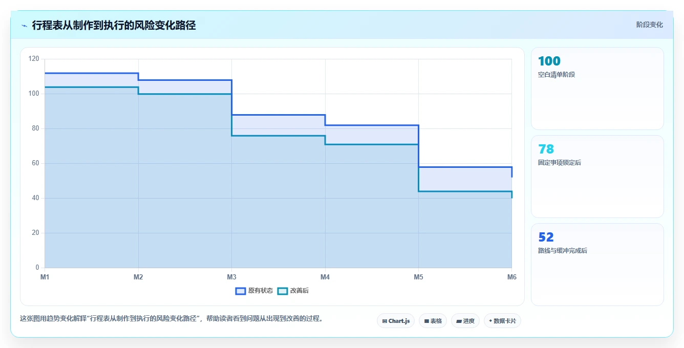
Task: Click the M3 axis label
Action: (x=231, y=277)
